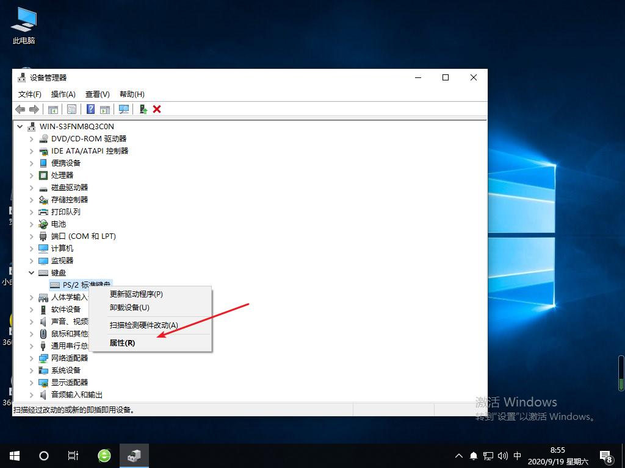Viewport: 625px width, 468px height.
Task: Collapse the WIN-S3FNM8Q3C0N root node
Action: (21, 126)
